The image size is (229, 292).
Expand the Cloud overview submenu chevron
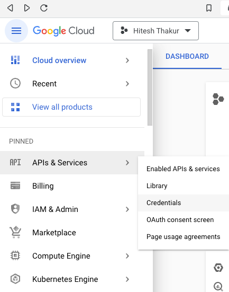pos(127,60)
